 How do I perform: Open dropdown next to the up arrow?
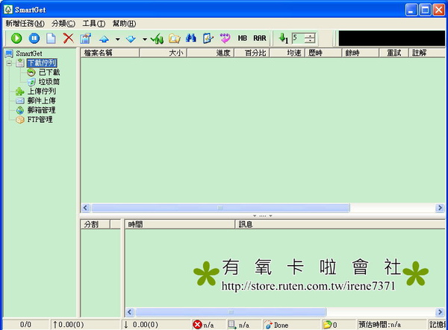tap(117, 39)
